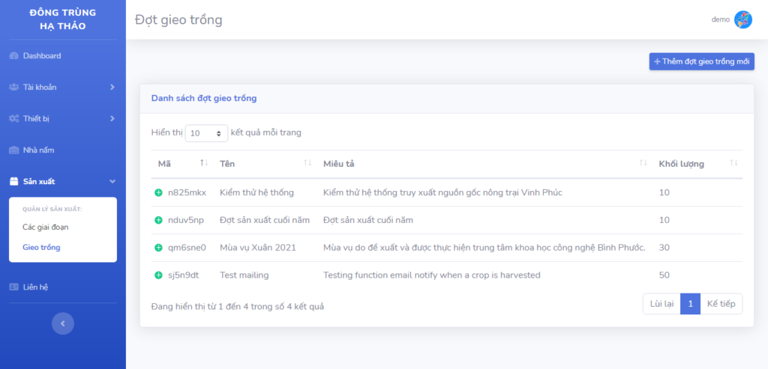Toggle row nduv5np details open
768x369 pixels.
[x=158, y=220]
